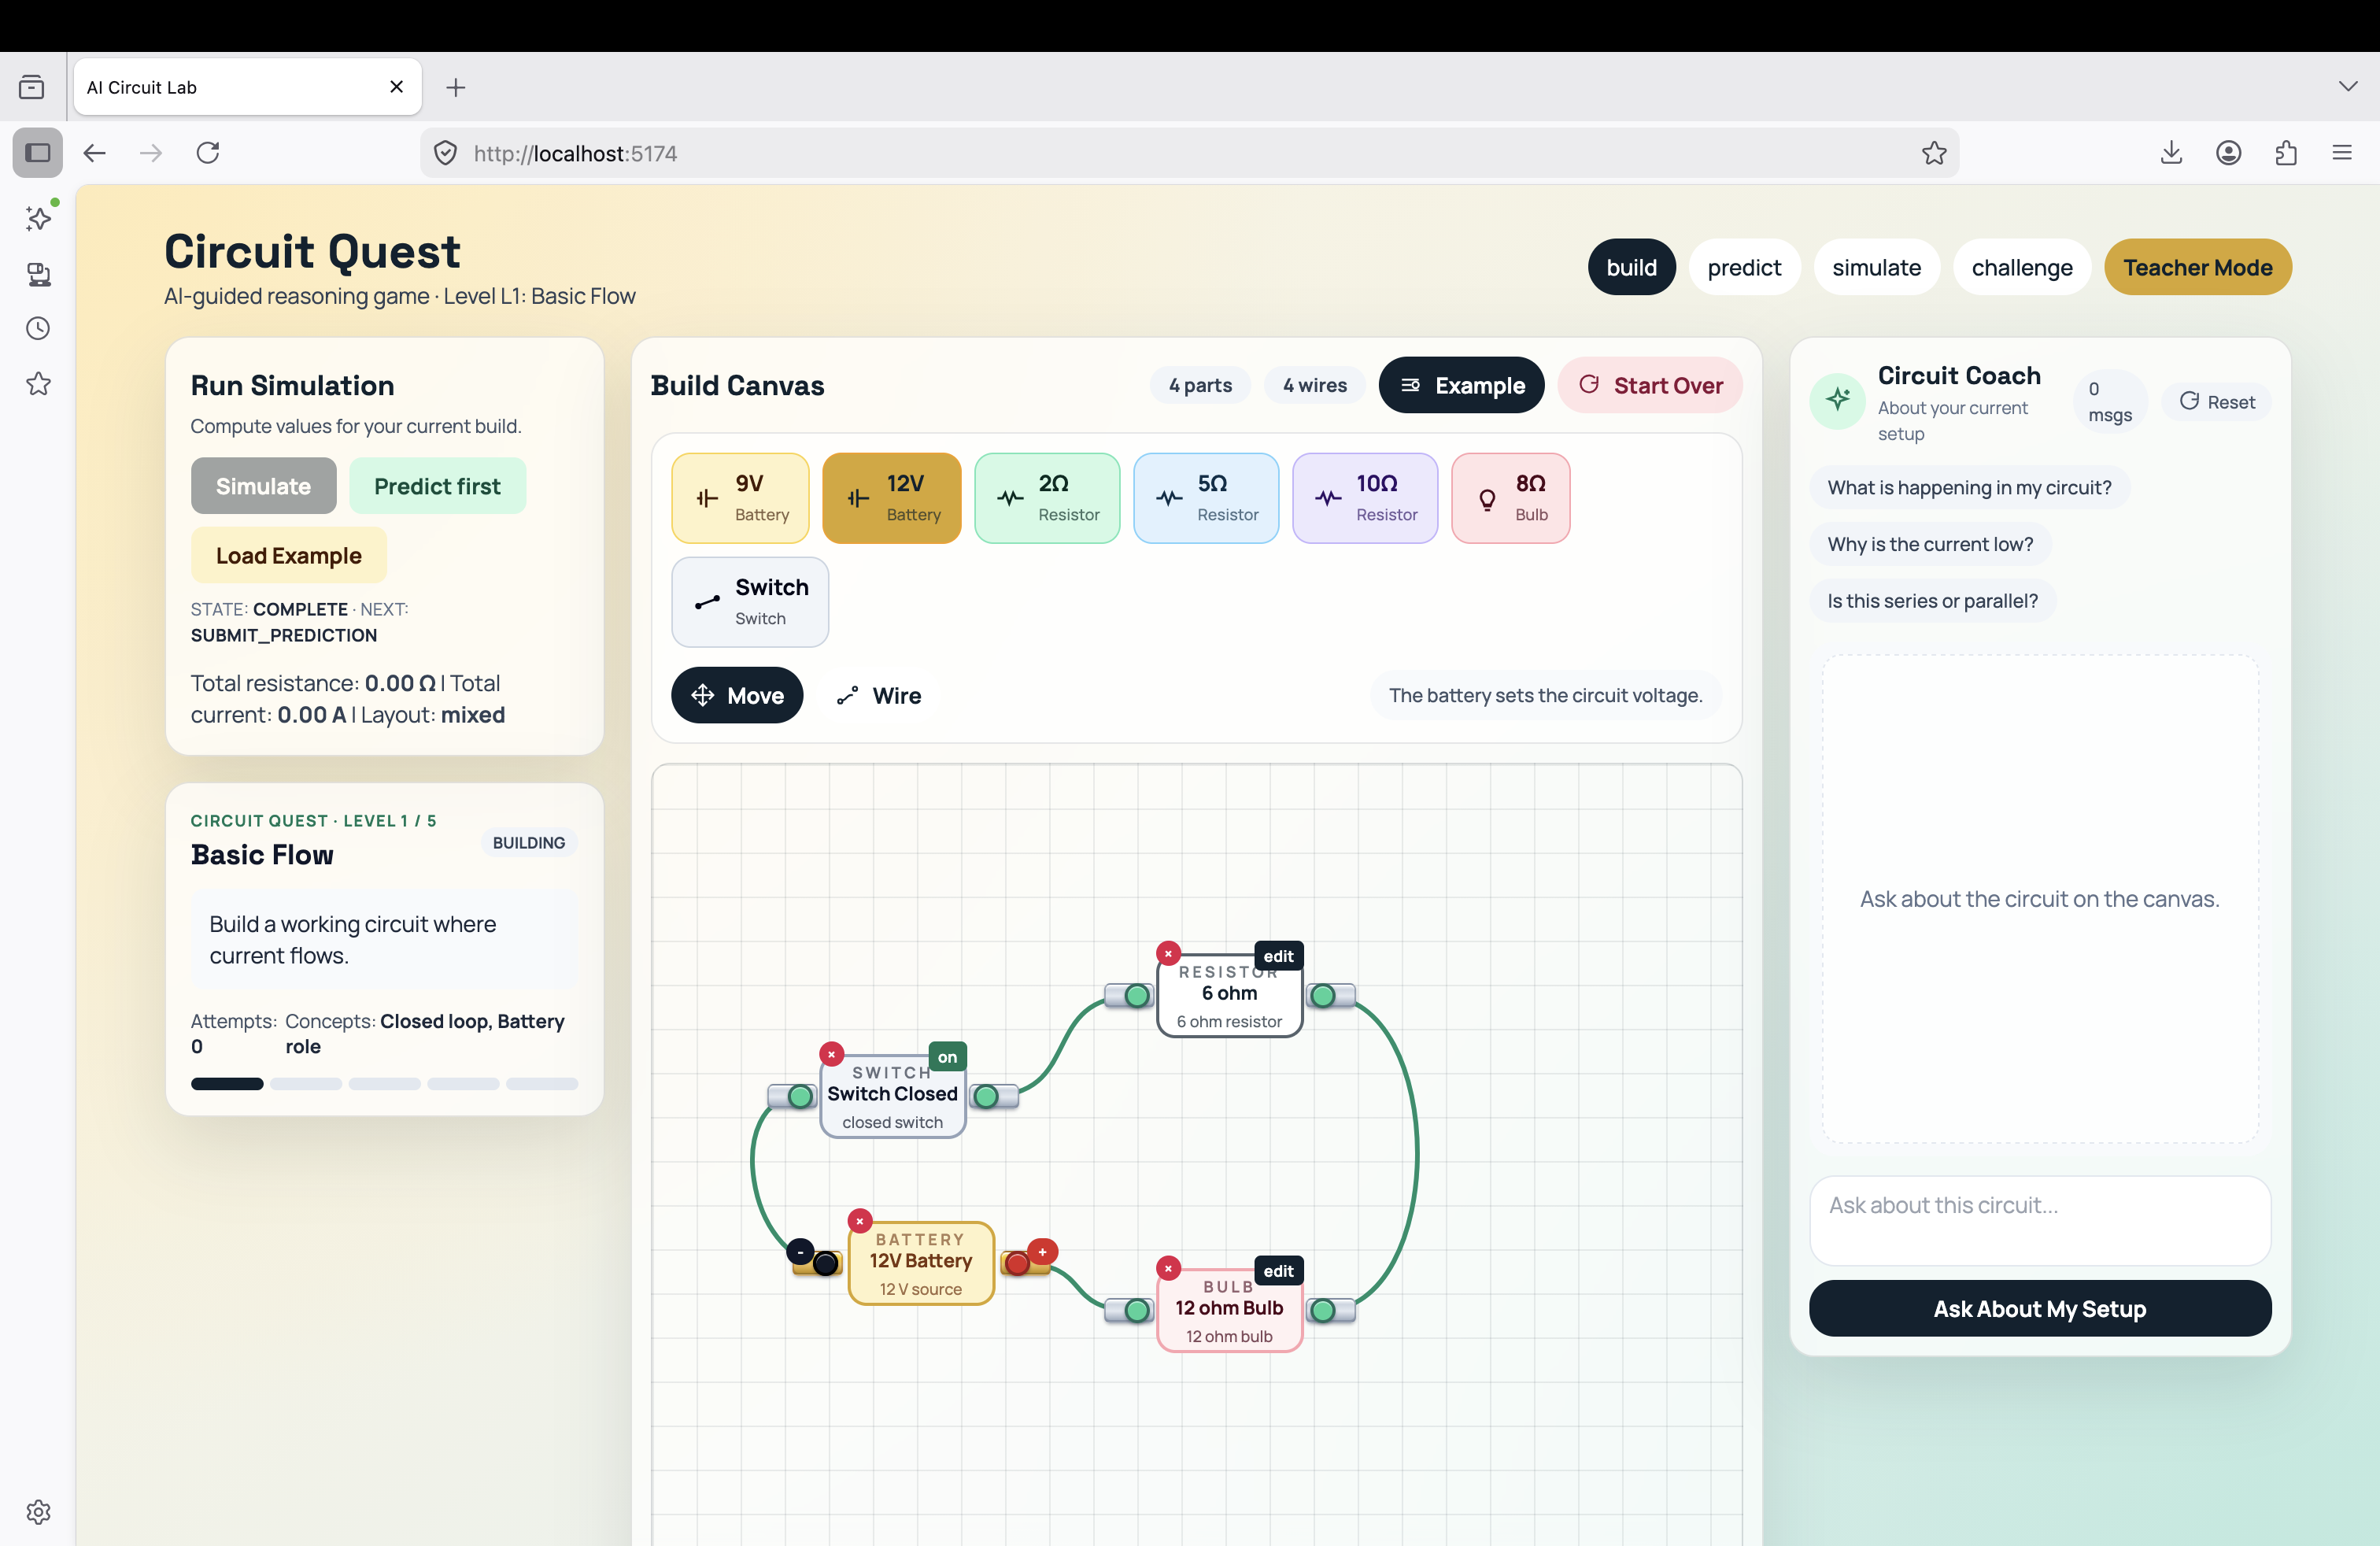
Task: Click the battery's negative terminal
Action: pos(825,1264)
